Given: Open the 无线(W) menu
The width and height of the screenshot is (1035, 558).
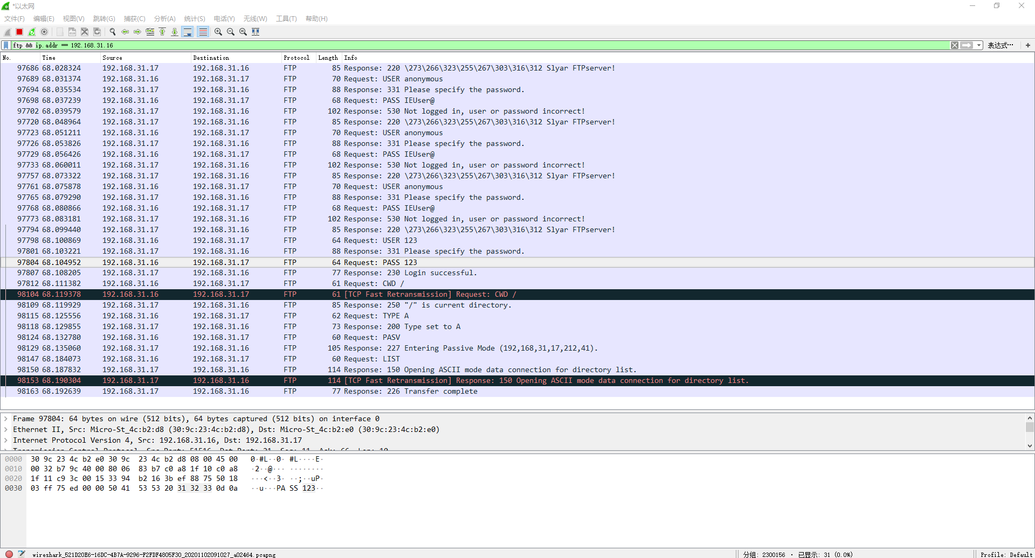Looking at the screenshot, I should [255, 19].
